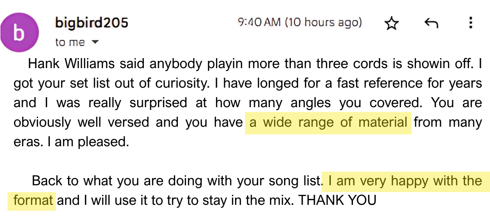The height and width of the screenshot is (223, 490).
Task: Click highlighted text 'I am very happy with the'
Action: click(x=405, y=181)
